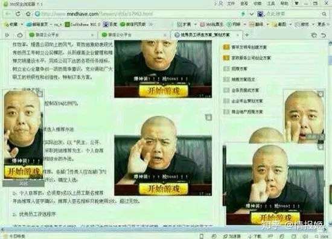Viewport: 332px width, 239px height.
Task: Click the zoom percentage in the status bar
Action: point(321,237)
